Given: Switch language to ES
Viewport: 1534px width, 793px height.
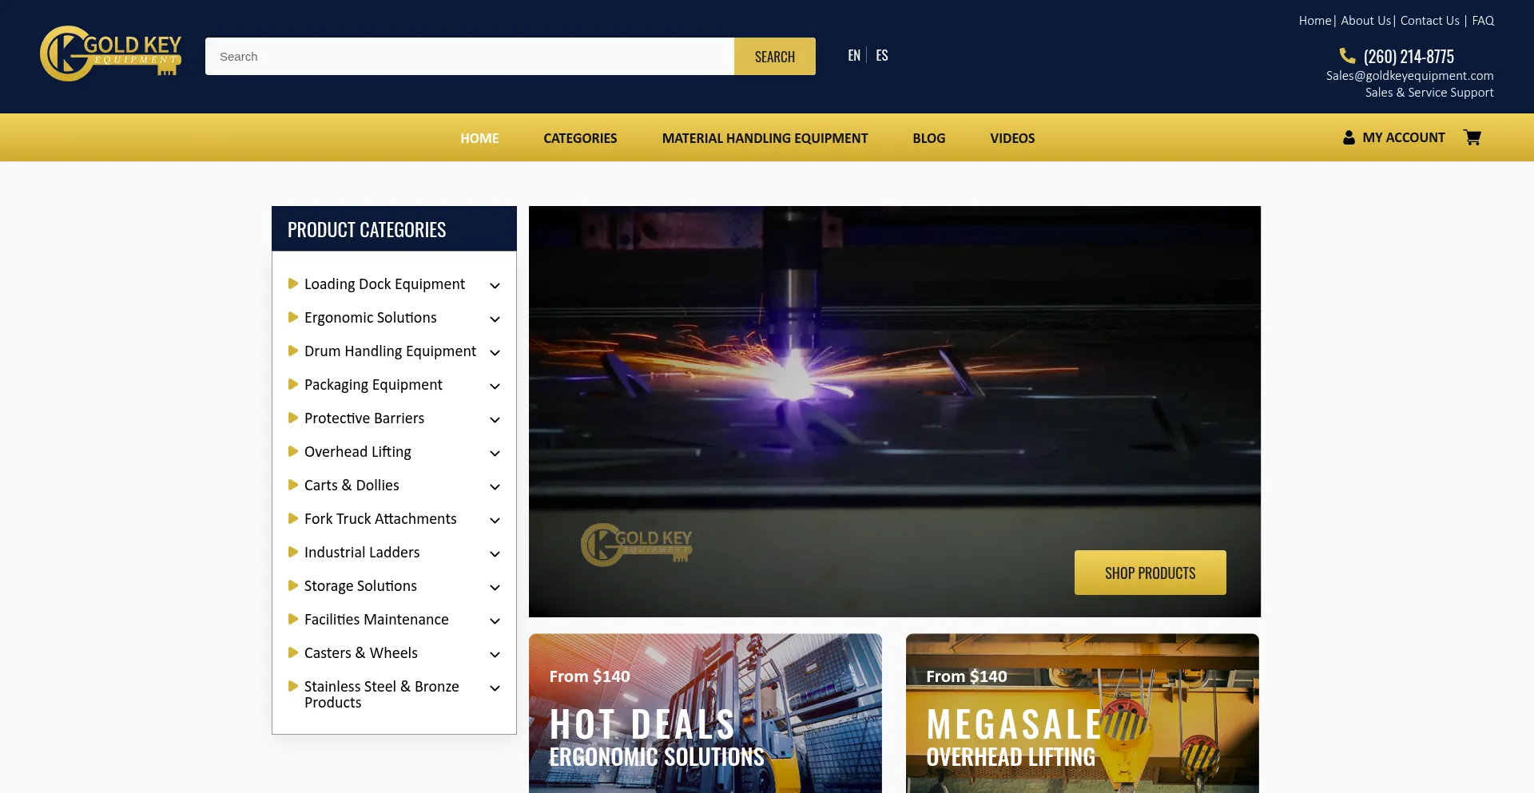Looking at the screenshot, I should coord(882,55).
